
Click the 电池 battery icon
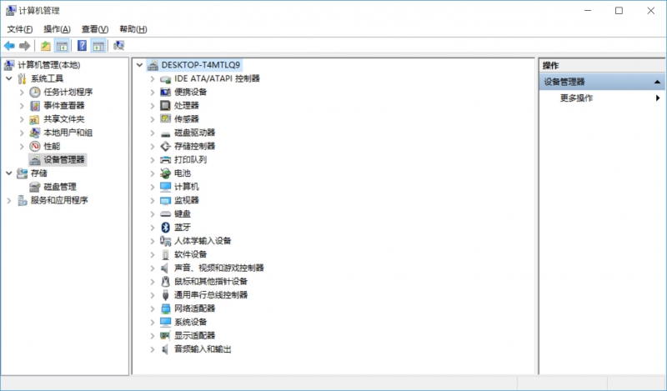[165, 173]
